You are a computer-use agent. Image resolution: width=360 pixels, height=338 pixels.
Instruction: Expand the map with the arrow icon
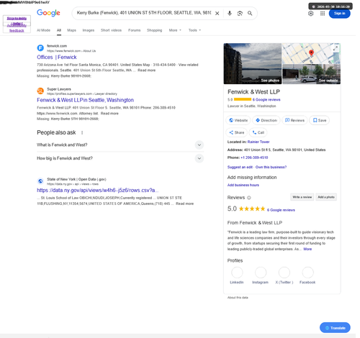[336, 48]
